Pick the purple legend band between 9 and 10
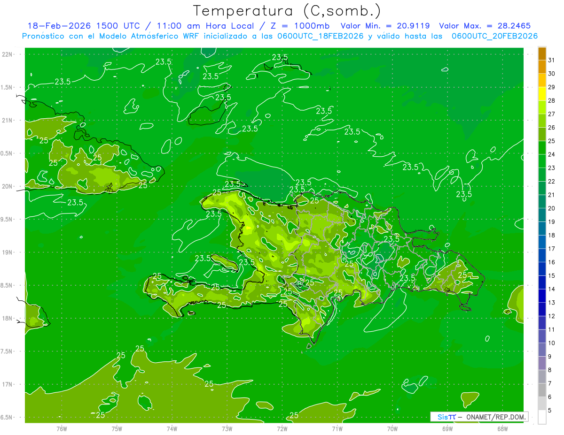This screenshot has width=564, height=435. tap(542, 350)
